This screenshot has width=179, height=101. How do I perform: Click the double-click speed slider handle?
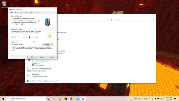[29, 37]
